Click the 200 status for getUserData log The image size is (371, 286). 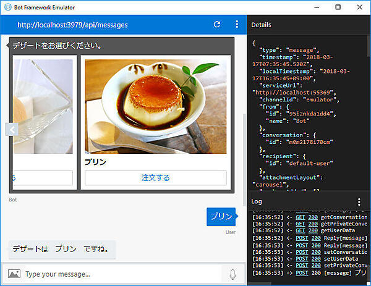(313, 230)
